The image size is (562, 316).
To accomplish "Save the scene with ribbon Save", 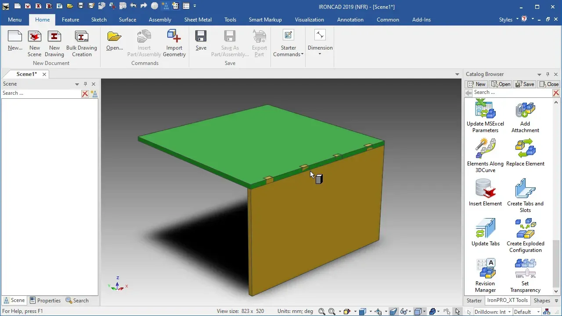I will point(201,41).
